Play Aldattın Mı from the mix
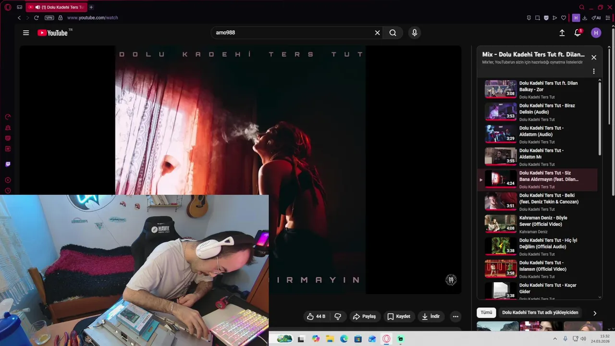 538,157
